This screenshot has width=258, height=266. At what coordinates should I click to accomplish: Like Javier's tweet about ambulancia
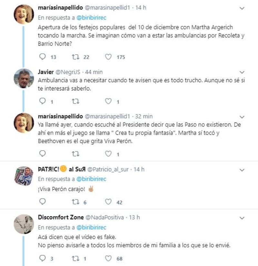109,102
